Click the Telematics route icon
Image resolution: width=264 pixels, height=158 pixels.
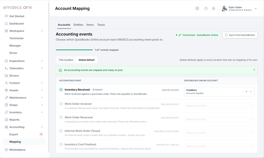[6, 68]
